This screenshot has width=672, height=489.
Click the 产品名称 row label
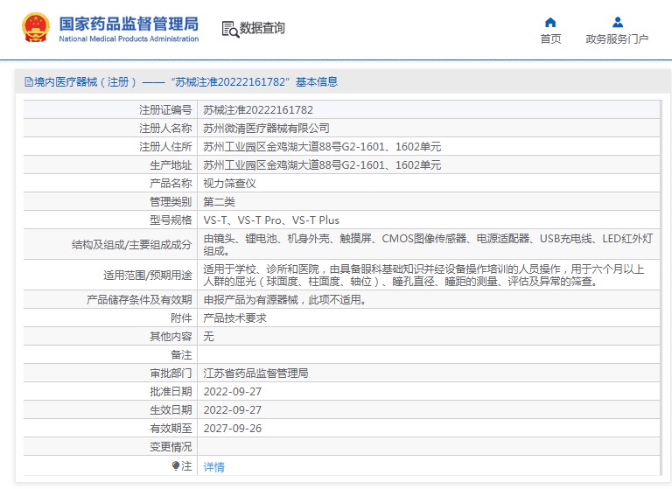pyautogui.click(x=171, y=184)
